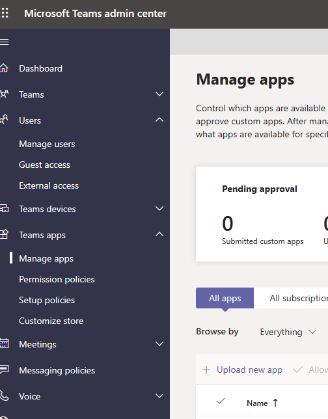
Task: Collapse the Users section chevron
Action: [159, 120]
